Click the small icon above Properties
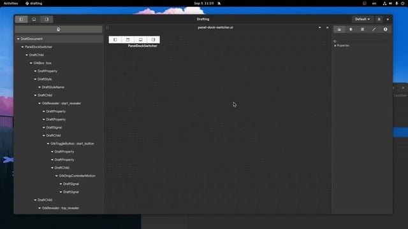The width and height of the screenshot is (408, 229). click(x=335, y=41)
